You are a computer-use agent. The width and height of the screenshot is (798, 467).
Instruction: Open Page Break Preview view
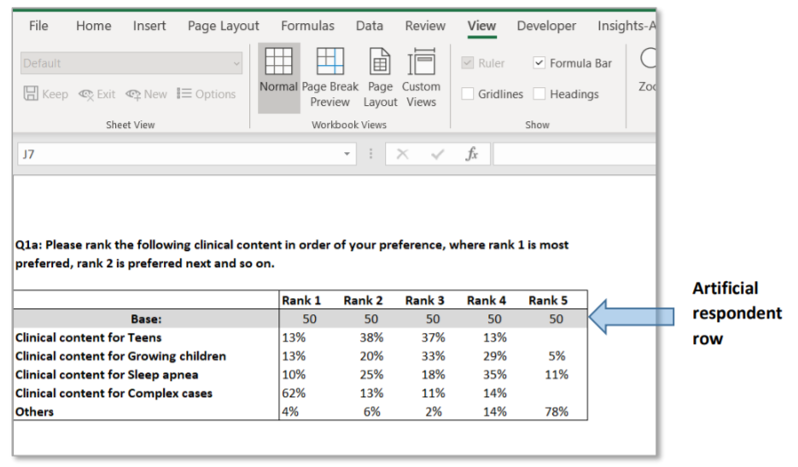[x=330, y=63]
